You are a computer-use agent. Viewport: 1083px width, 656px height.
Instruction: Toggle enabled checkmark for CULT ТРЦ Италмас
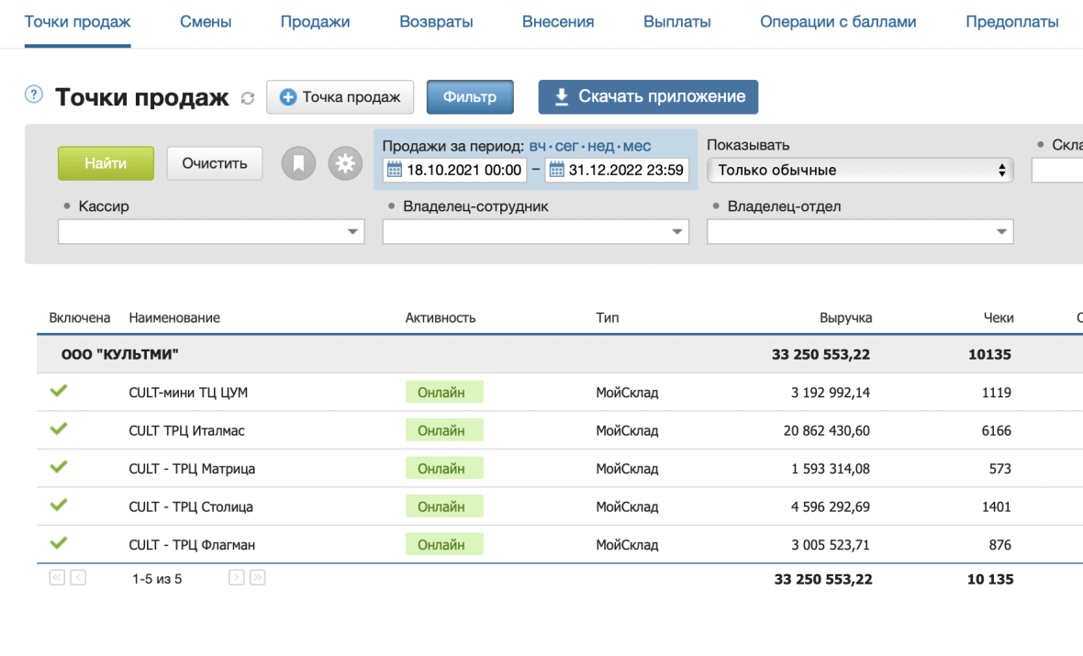[x=59, y=428]
